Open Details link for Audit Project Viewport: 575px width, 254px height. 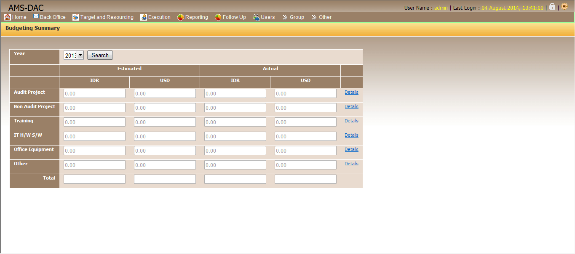tap(351, 93)
